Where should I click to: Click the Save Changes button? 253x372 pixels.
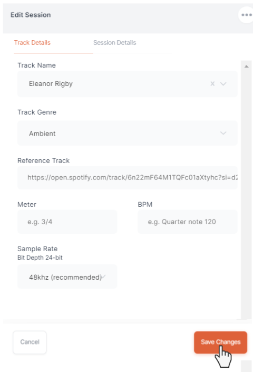(220, 342)
